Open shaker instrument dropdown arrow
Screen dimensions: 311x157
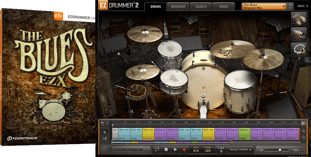(x=293, y=38)
